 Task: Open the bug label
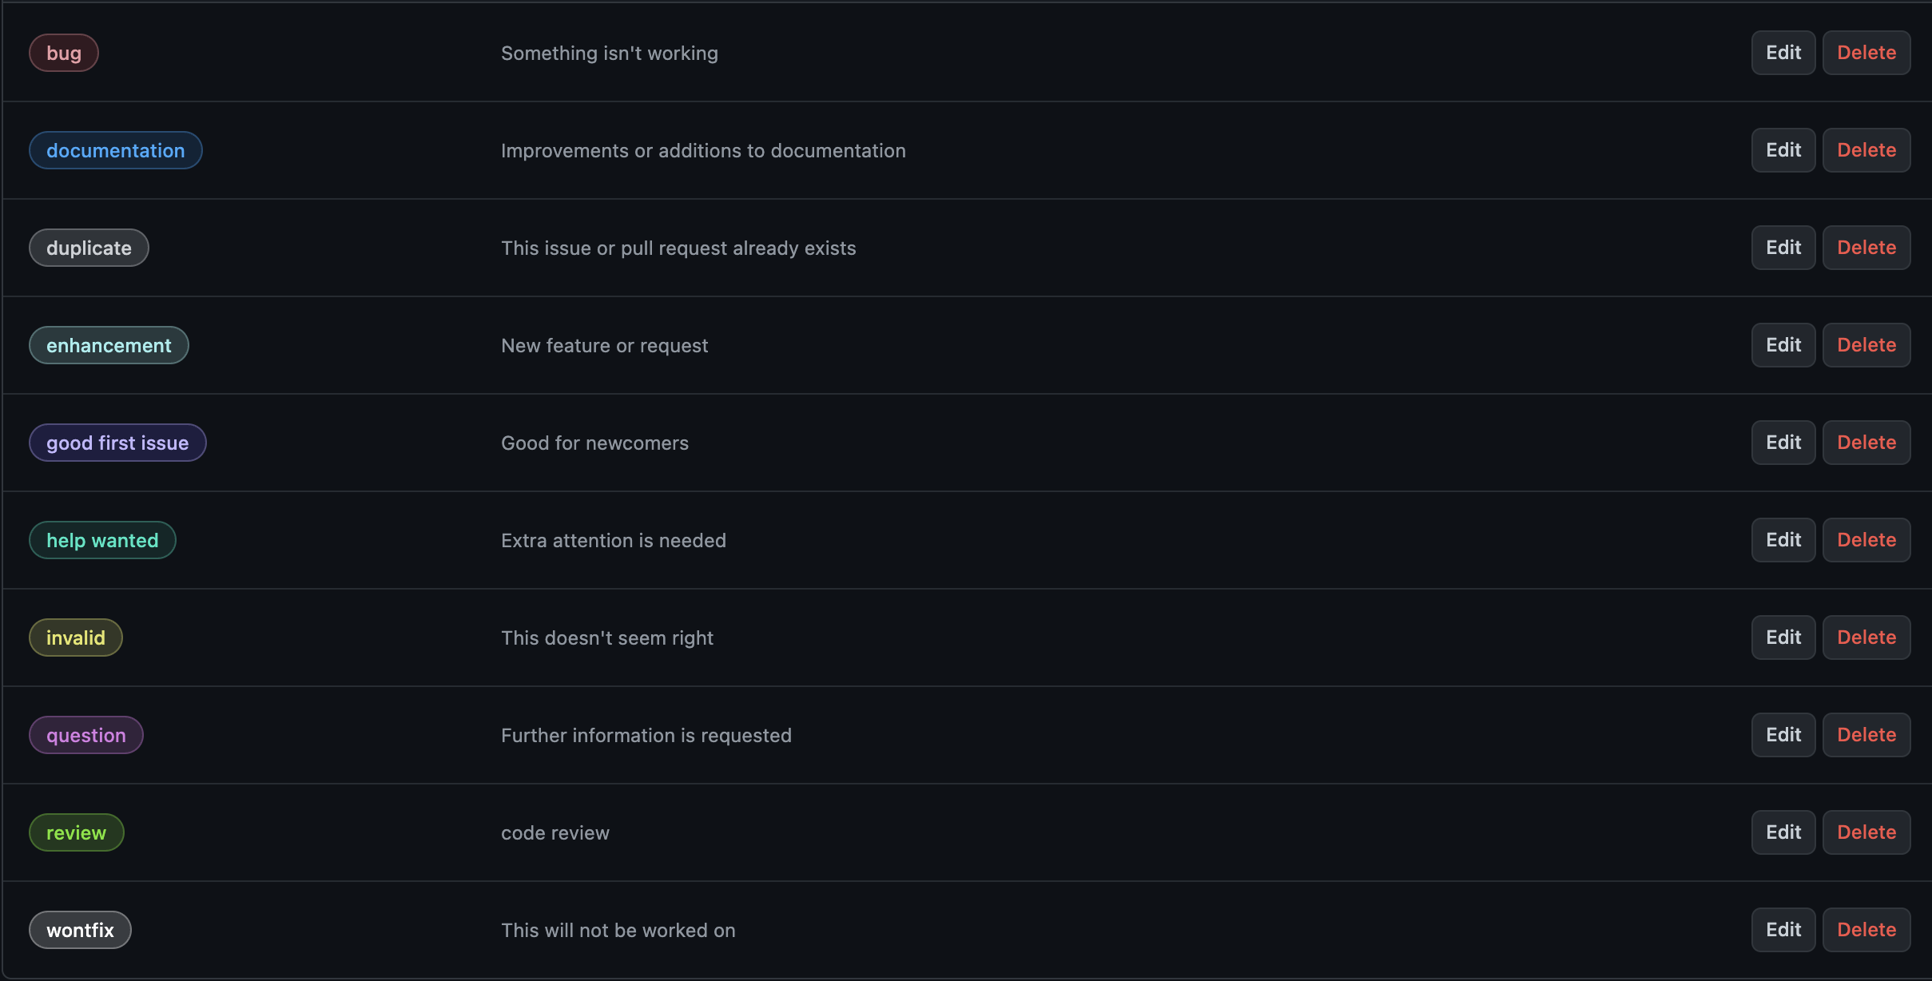coord(64,54)
